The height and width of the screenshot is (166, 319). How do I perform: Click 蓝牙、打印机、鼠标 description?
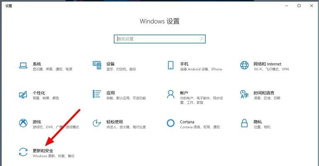click(121, 69)
